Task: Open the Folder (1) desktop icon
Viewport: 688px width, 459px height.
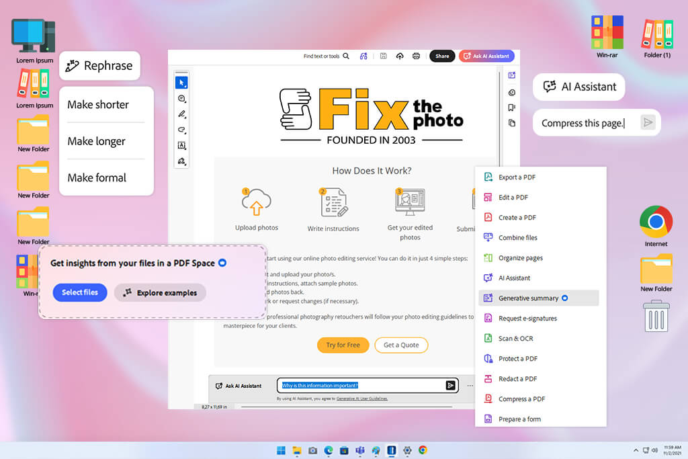Action: click(657, 38)
